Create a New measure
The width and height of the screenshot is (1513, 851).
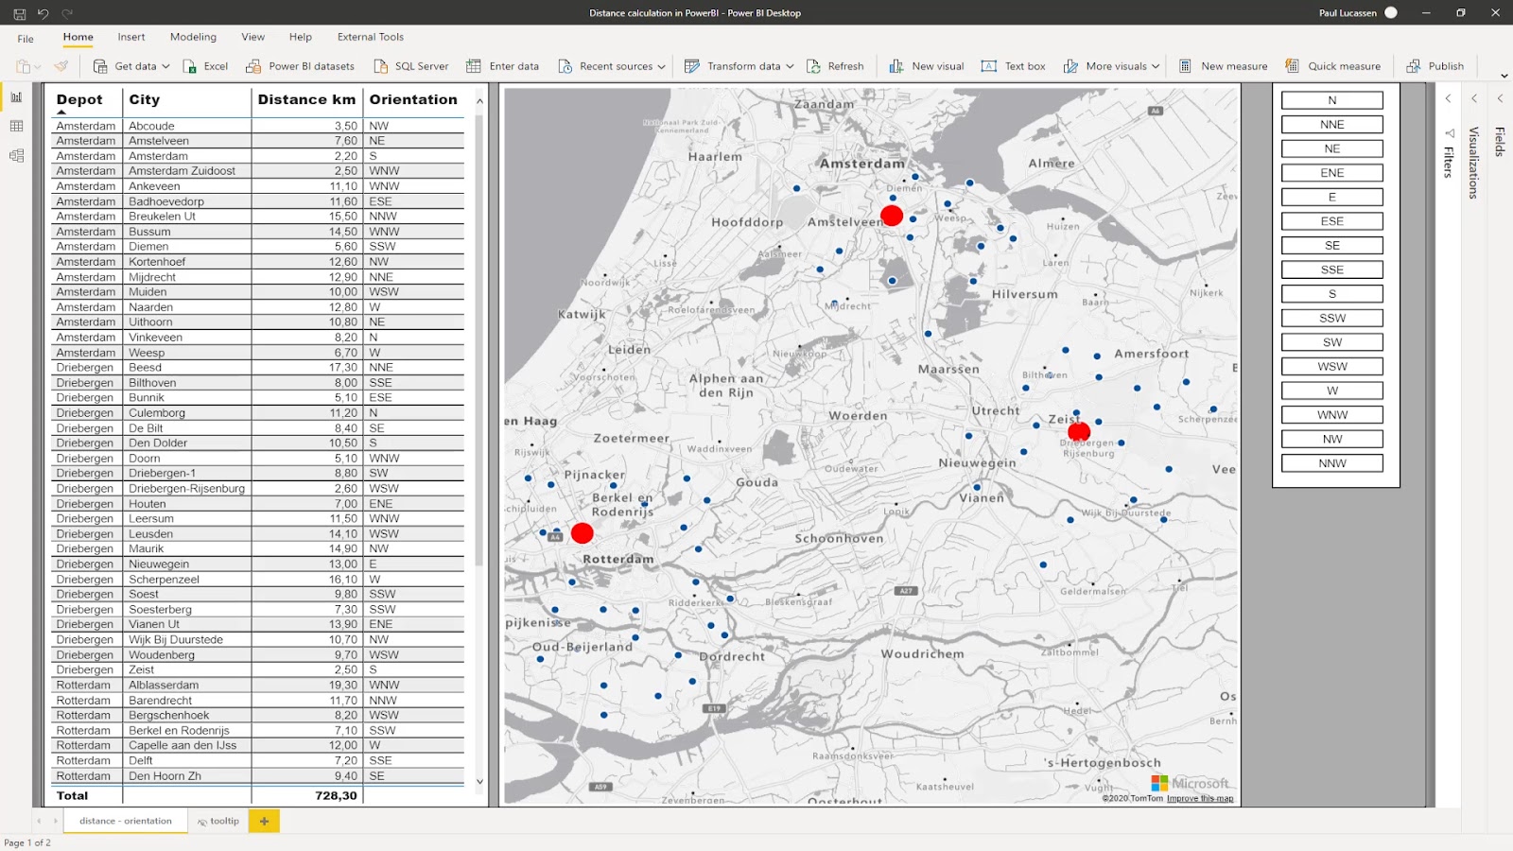pyautogui.click(x=1223, y=66)
